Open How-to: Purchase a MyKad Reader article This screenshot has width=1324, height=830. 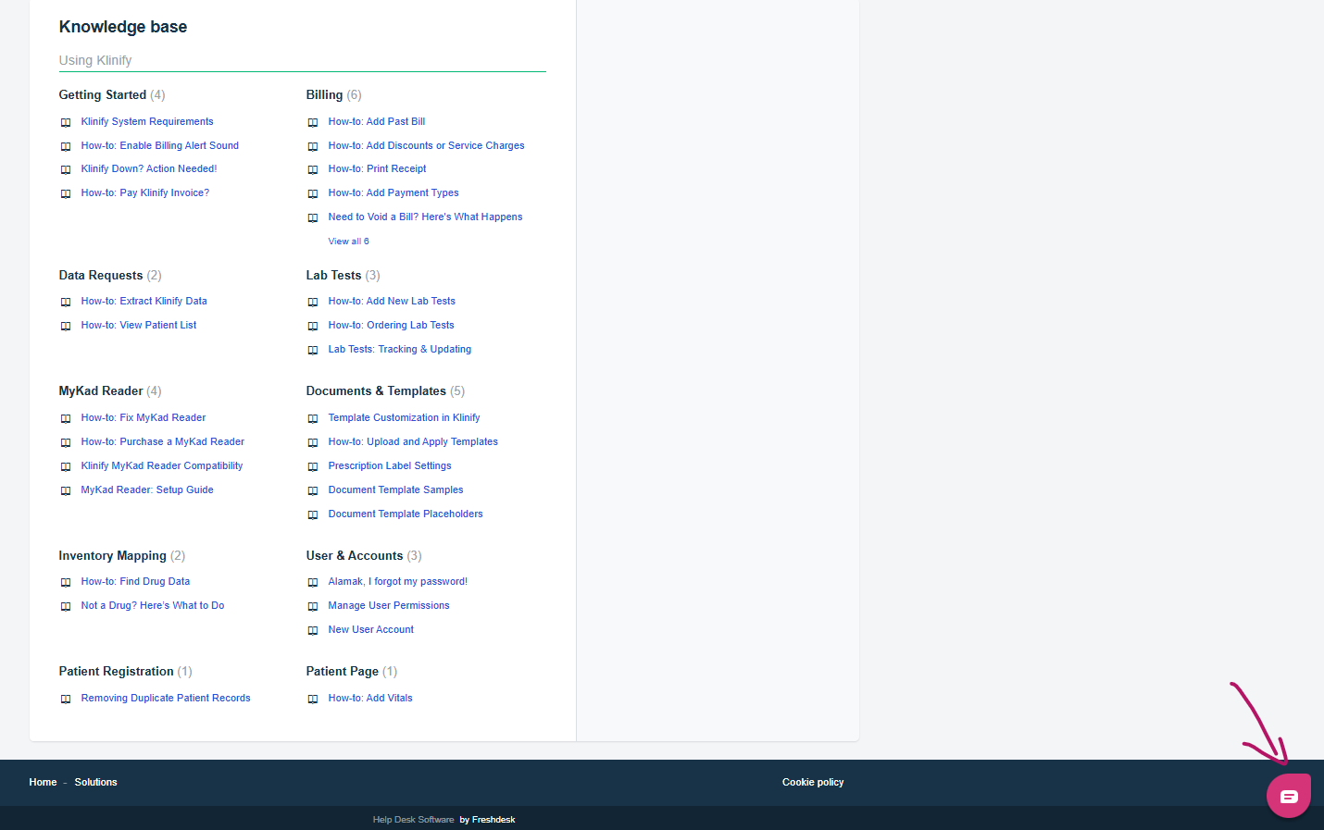163,441
